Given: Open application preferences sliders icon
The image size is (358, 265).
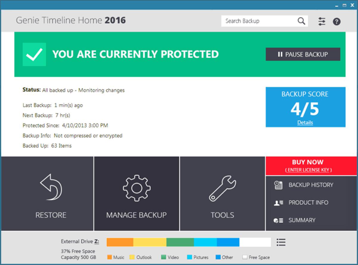Looking at the screenshot, I should pyautogui.click(x=322, y=21).
